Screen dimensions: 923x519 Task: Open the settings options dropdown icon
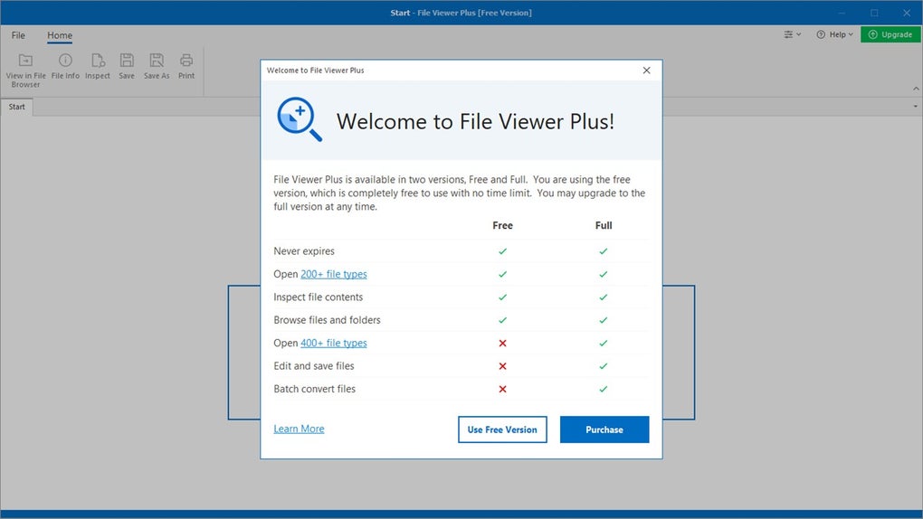click(x=793, y=34)
